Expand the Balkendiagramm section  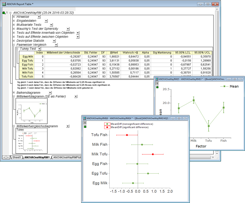click(14, 92)
